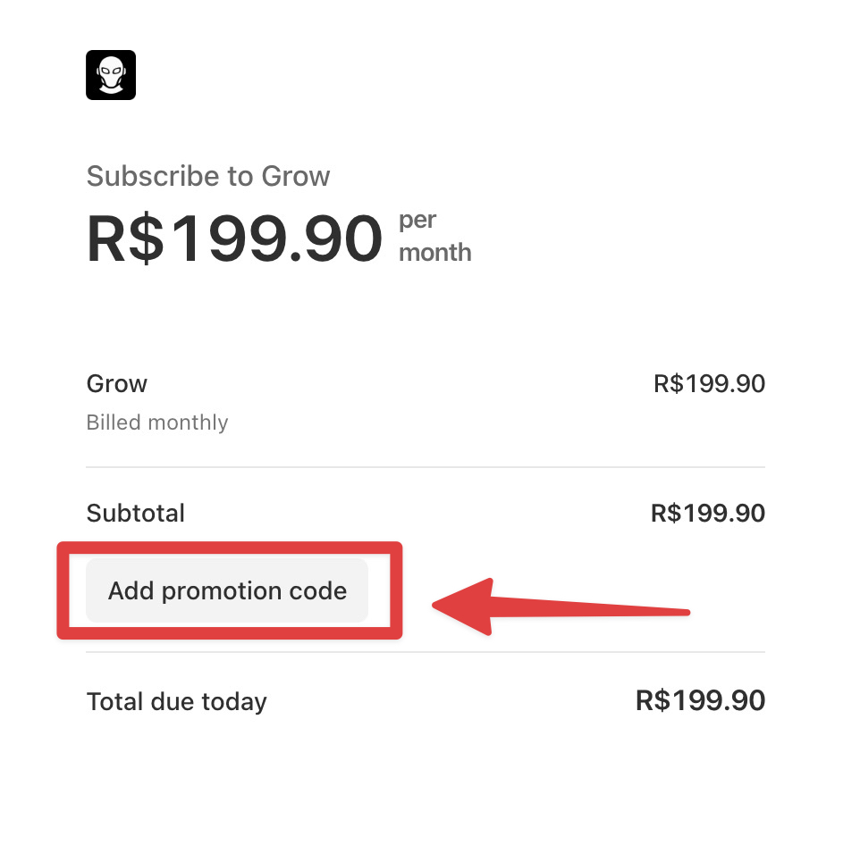The width and height of the screenshot is (860, 845).
Task: Click the Subscribe to Grow heading
Action: point(207,176)
